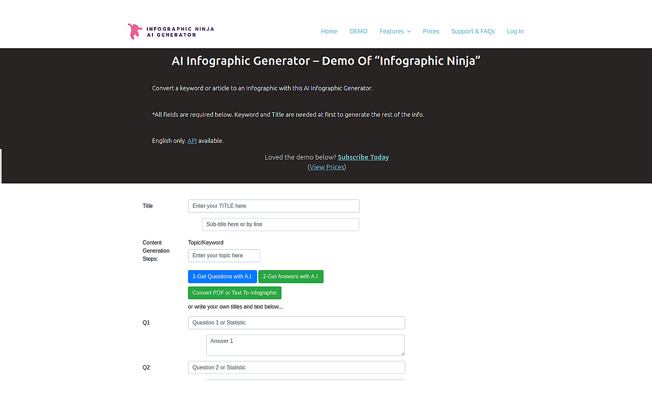
Task: Click the Sub-title or by line field
Action: pyautogui.click(x=281, y=225)
